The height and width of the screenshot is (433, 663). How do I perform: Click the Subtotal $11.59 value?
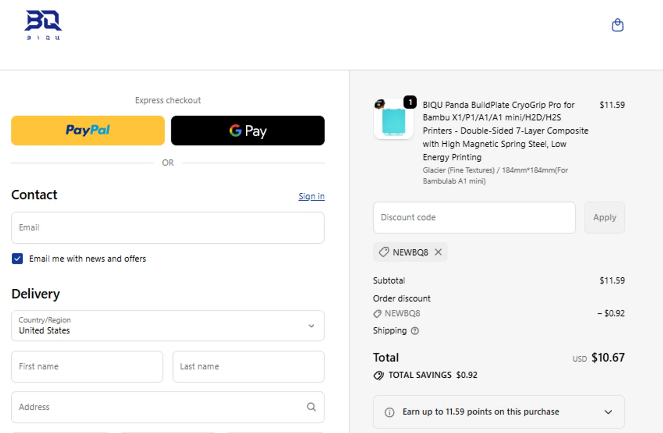point(612,280)
